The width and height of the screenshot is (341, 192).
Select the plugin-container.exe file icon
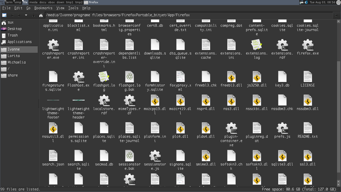pos(231,128)
